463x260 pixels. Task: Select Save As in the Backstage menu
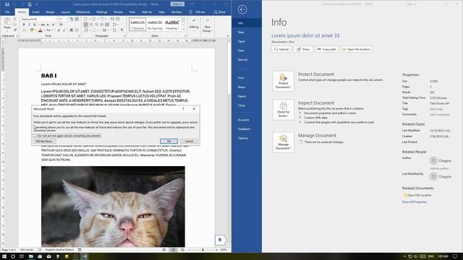coord(243,60)
